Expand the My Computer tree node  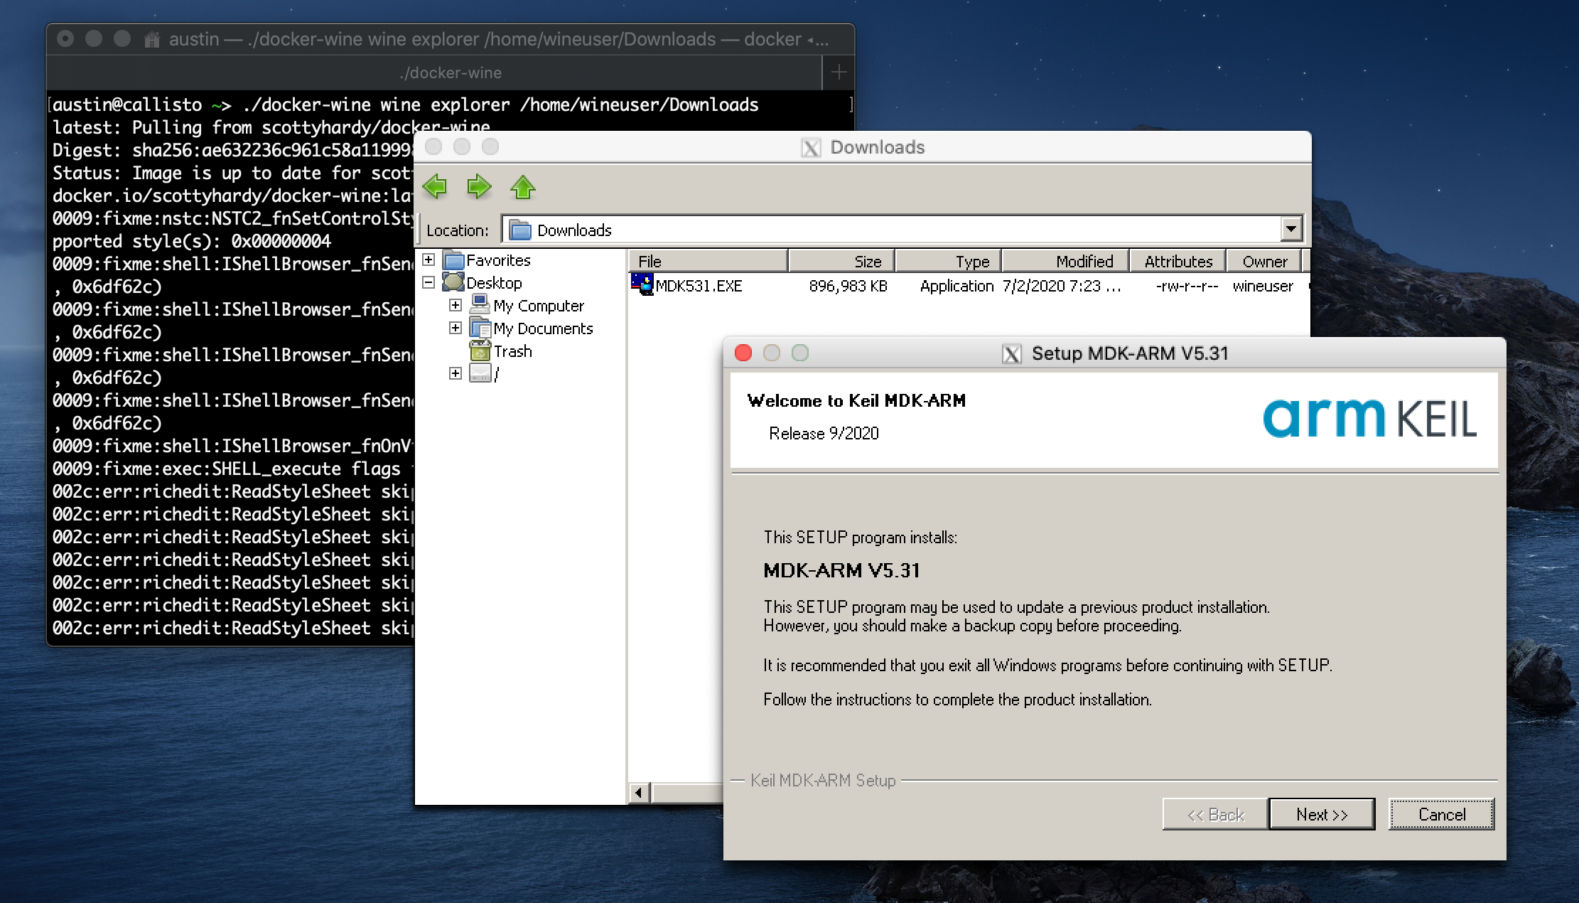click(x=456, y=305)
